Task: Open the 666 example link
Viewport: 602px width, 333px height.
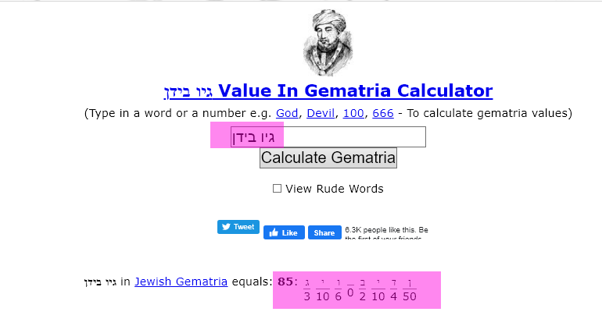Action: coord(383,113)
